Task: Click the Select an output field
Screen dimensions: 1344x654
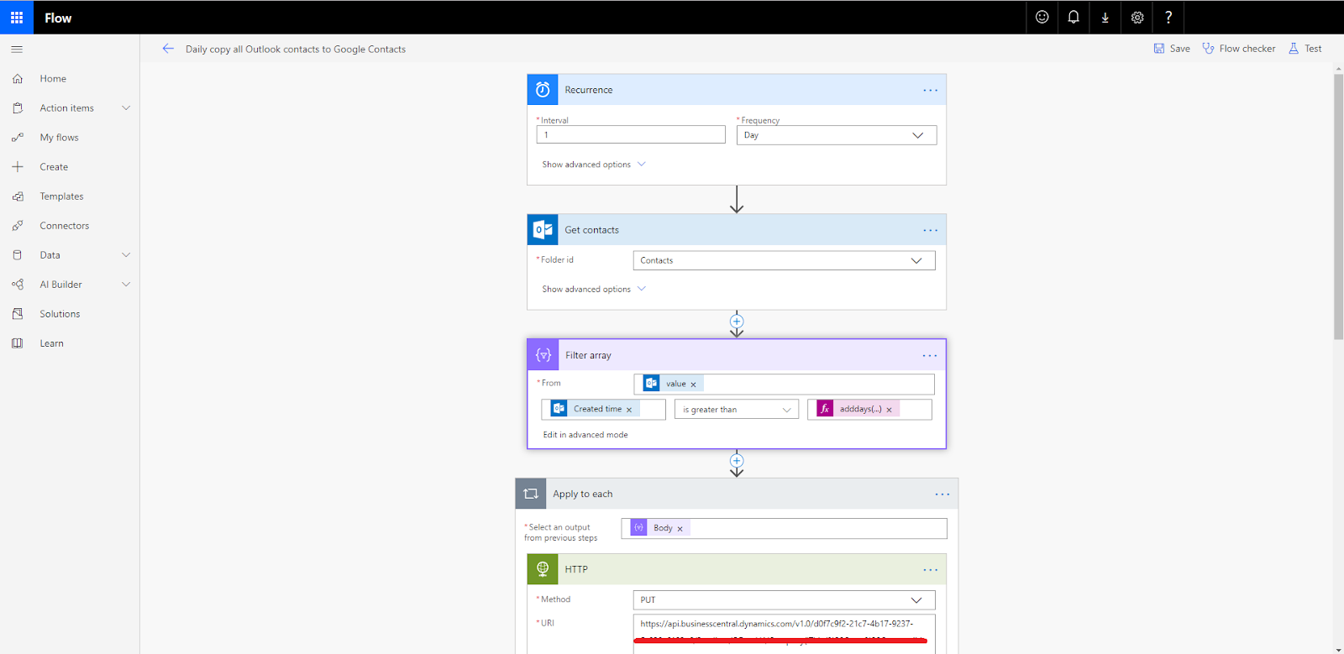Action: 784,528
